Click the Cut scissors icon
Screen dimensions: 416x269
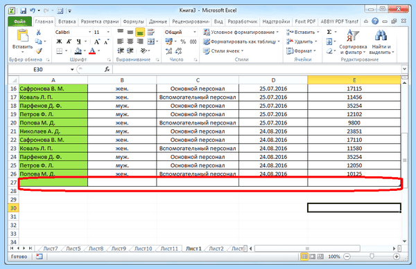[39, 33]
